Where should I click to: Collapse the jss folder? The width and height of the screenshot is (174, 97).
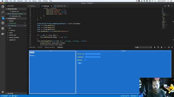[10, 28]
